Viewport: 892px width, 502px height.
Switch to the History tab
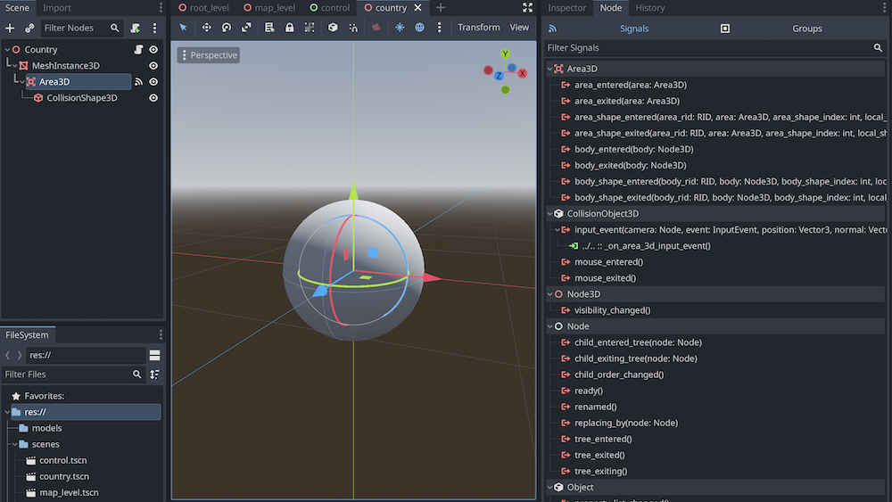[650, 7]
